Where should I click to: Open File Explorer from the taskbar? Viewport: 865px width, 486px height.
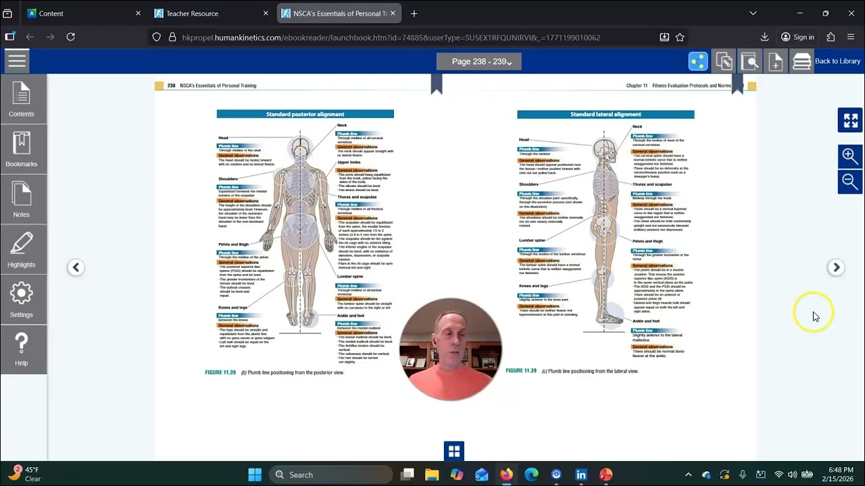[432, 475]
